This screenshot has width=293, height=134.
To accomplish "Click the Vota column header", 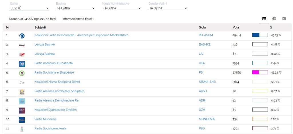I will [236, 27].
